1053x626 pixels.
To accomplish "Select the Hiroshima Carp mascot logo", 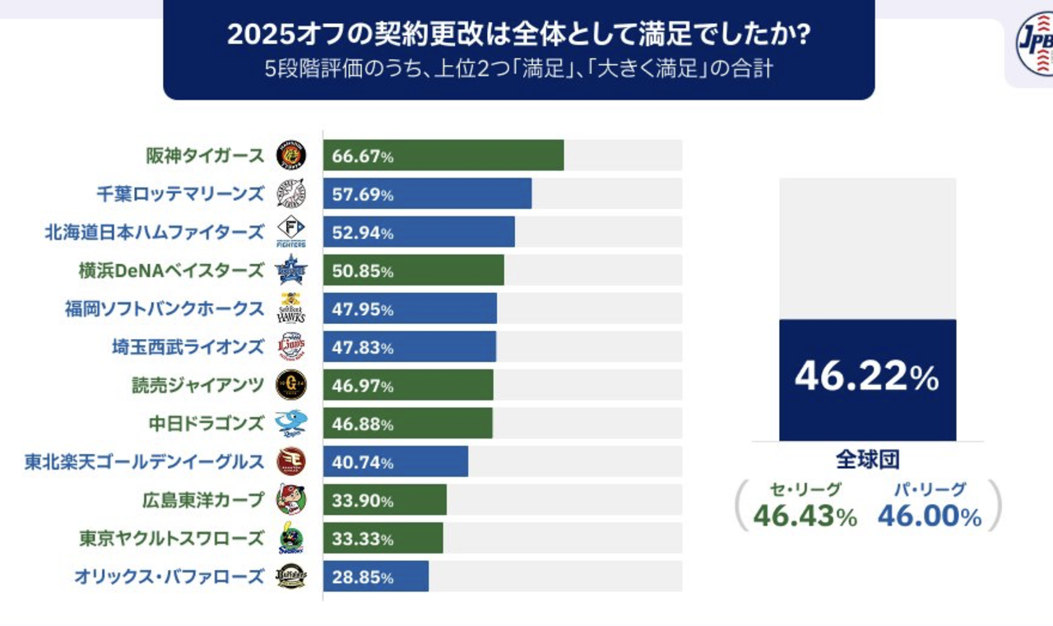I will tap(290, 499).
